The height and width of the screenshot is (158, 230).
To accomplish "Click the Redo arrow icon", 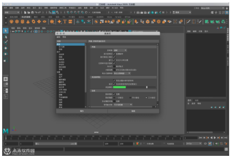I will pyautogui.click(x=39, y=12).
